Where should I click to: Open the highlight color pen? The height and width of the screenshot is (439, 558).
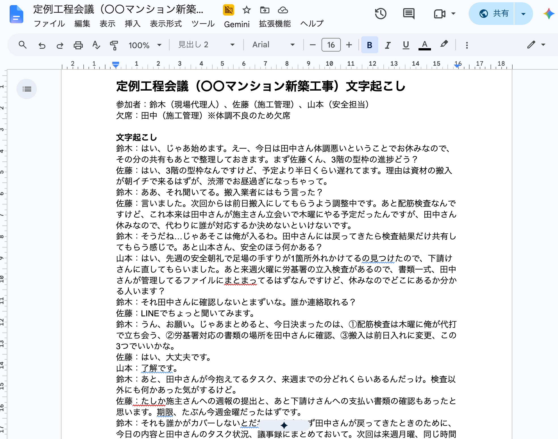(444, 44)
